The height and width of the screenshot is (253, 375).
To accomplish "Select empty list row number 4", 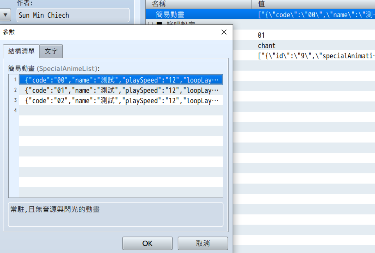I will point(121,110).
